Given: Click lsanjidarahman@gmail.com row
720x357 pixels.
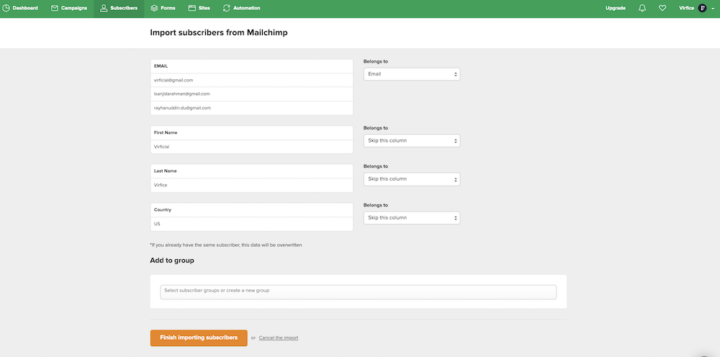Looking at the screenshot, I should click(x=251, y=94).
